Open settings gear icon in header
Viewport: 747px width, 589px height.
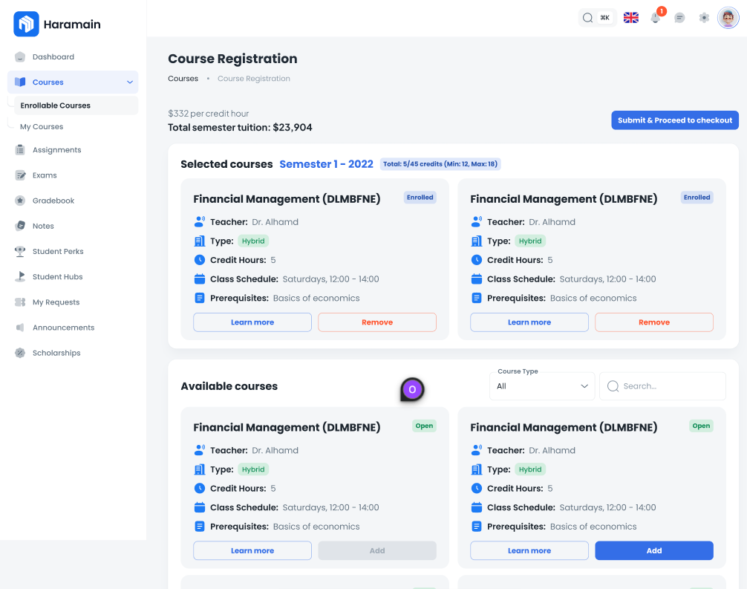tap(704, 18)
